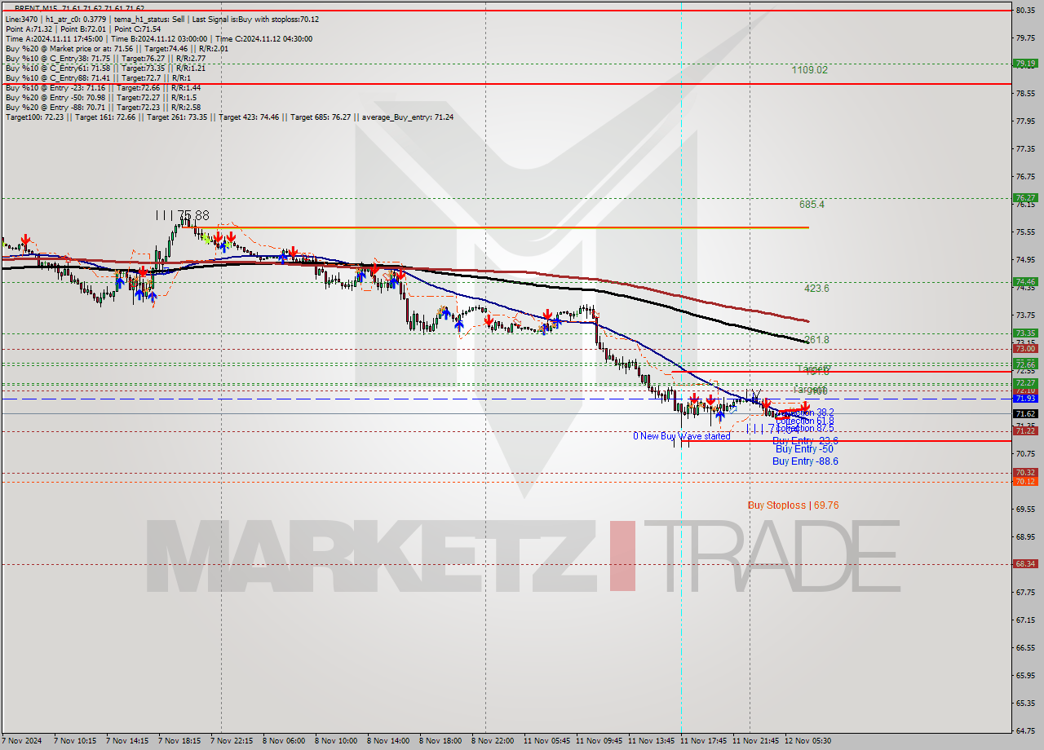Viewport: 1044px width, 750px height.
Task: Click the '8 Nov 22:00' time axis label
Action: pyautogui.click(x=493, y=741)
